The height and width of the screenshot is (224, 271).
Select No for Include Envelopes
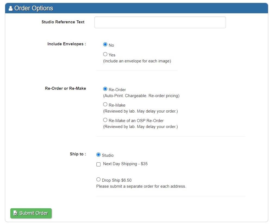[105, 44]
